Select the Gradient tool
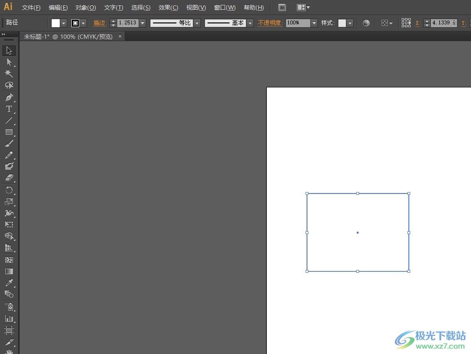 tap(9, 271)
